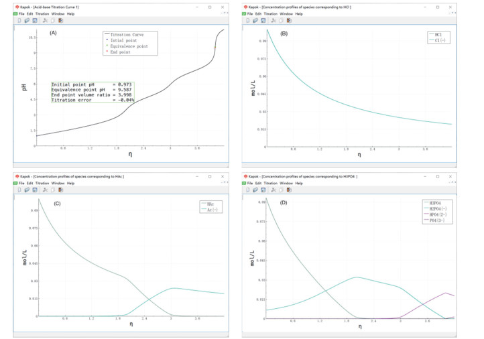Open Edit menu in Acid-base Titration Curve window
484x339 pixels.
point(29,14)
